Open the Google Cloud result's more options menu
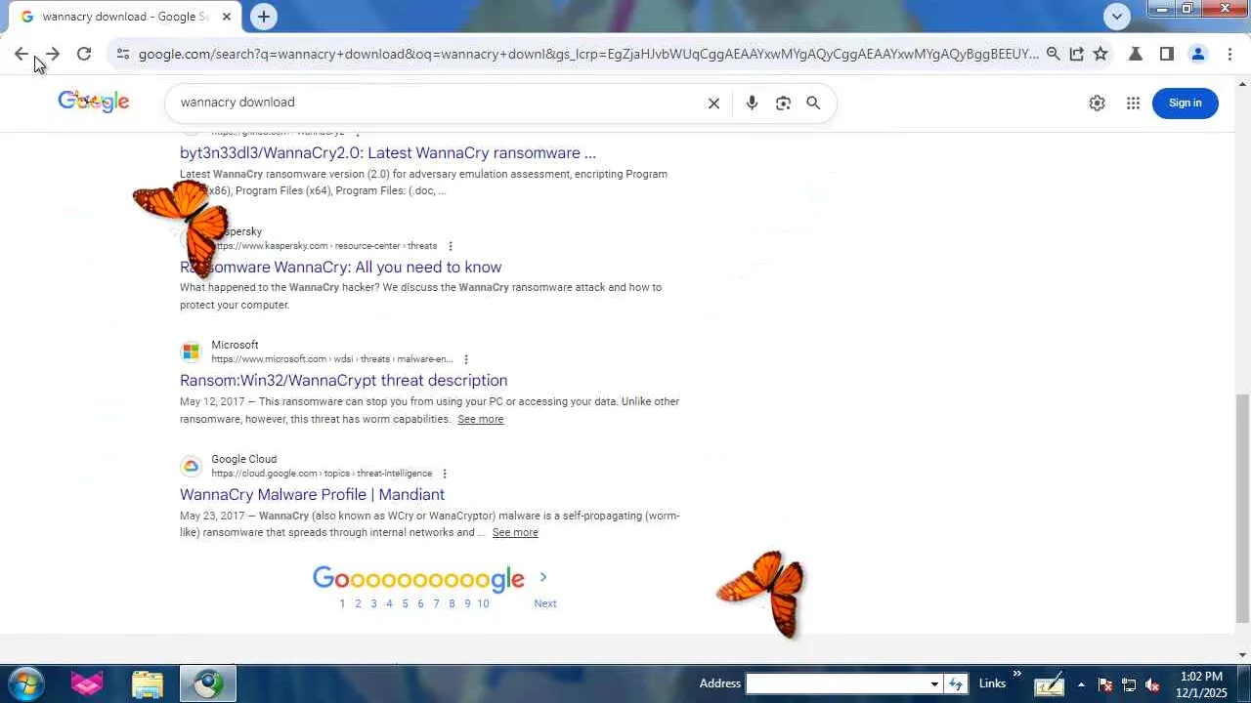Screen dimensions: 1251x703 pos(445,474)
